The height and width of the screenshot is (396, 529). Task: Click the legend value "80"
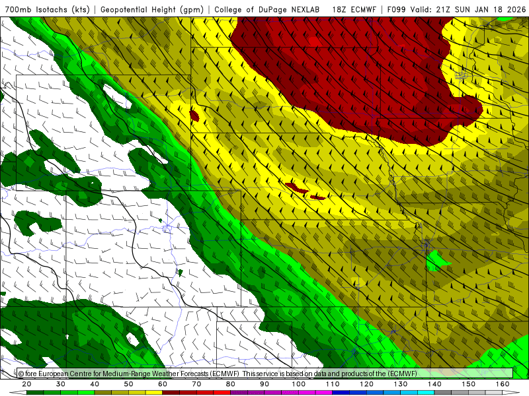[230, 384]
